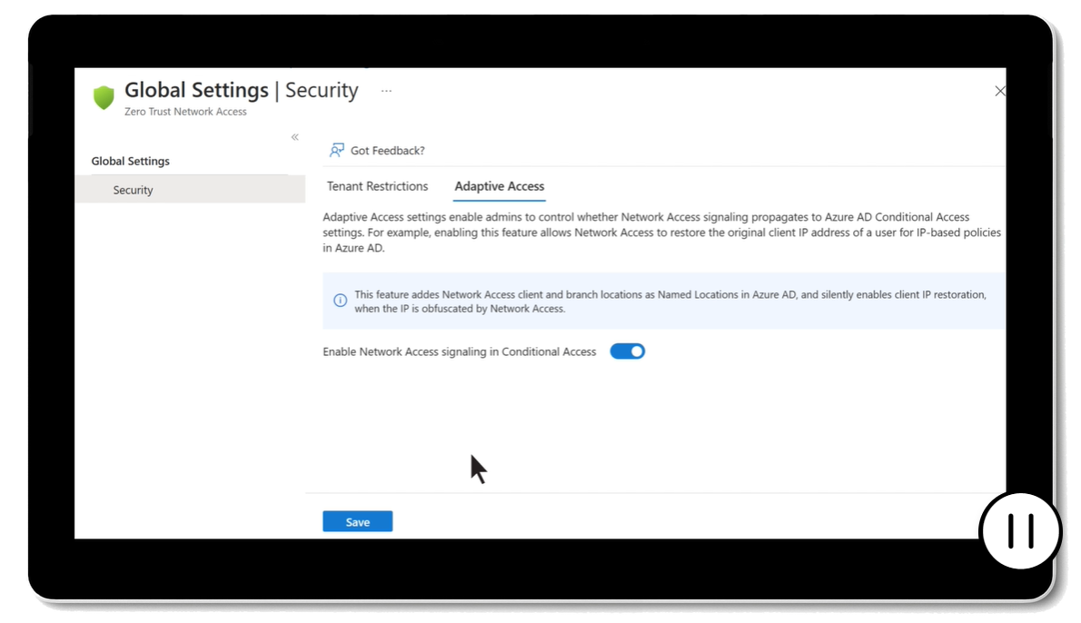This screenshot has height=623, width=1081.
Task: Click the bold Global Settings page title
Action: click(196, 90)
